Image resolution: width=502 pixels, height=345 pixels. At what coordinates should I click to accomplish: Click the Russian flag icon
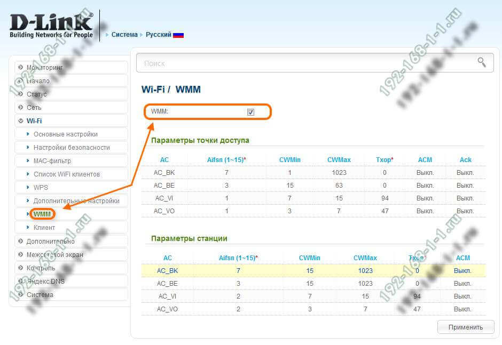(x=178, y=35)
